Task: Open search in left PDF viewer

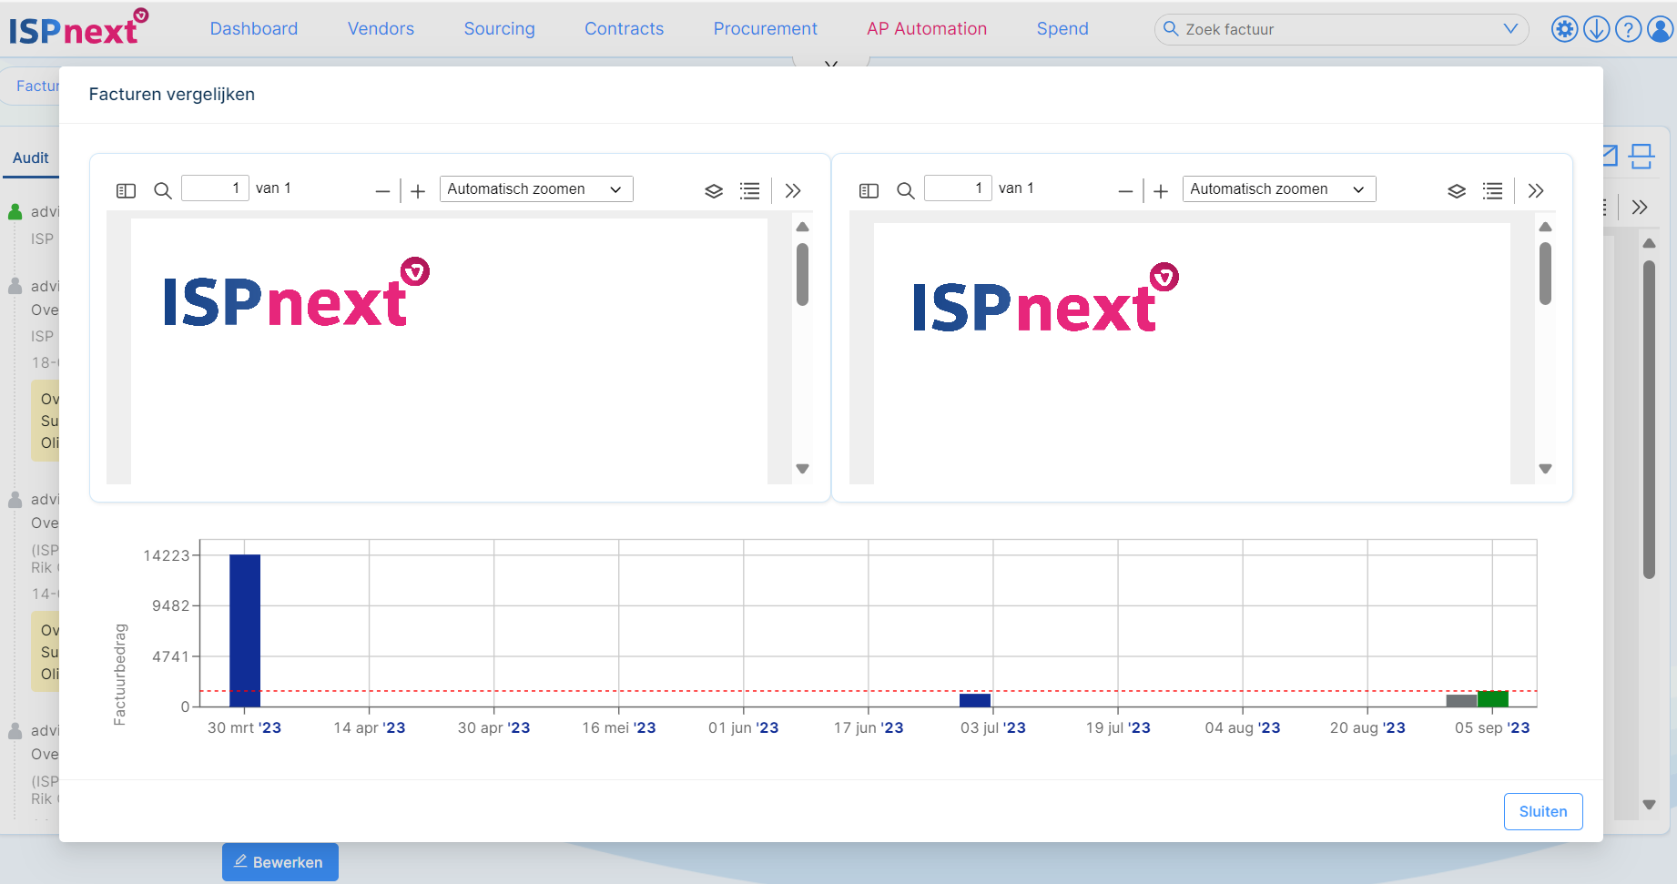Action: pyautogui.click(x=163, y=190)
